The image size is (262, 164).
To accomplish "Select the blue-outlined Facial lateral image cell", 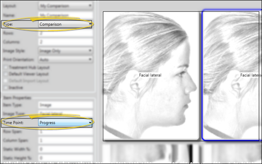I will [231, 75].
